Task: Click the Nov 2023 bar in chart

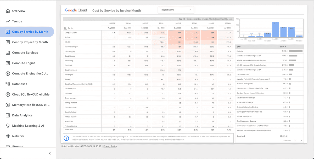Action: [x=267, y=35]
